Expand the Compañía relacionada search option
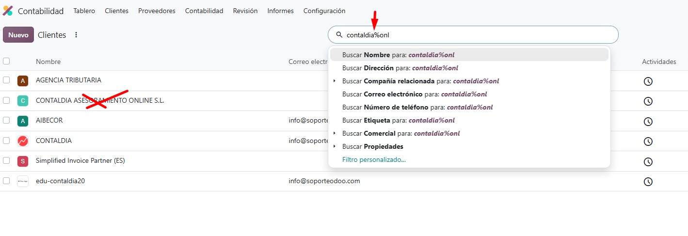This screenshot has height=236, width=688. 335,81
